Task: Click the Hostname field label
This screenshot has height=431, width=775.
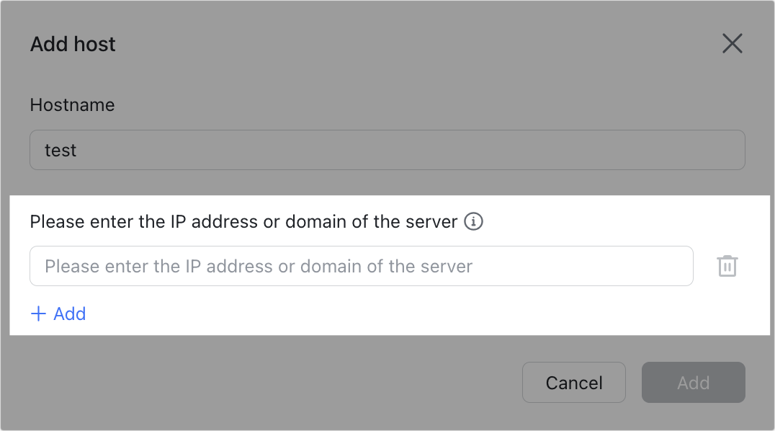Action: click(x=71, y=105)
